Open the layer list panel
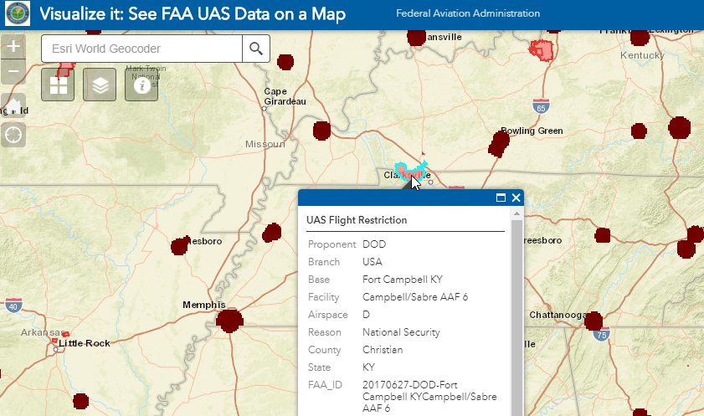Screen dimensions: 704x416 tap(100, 85)
